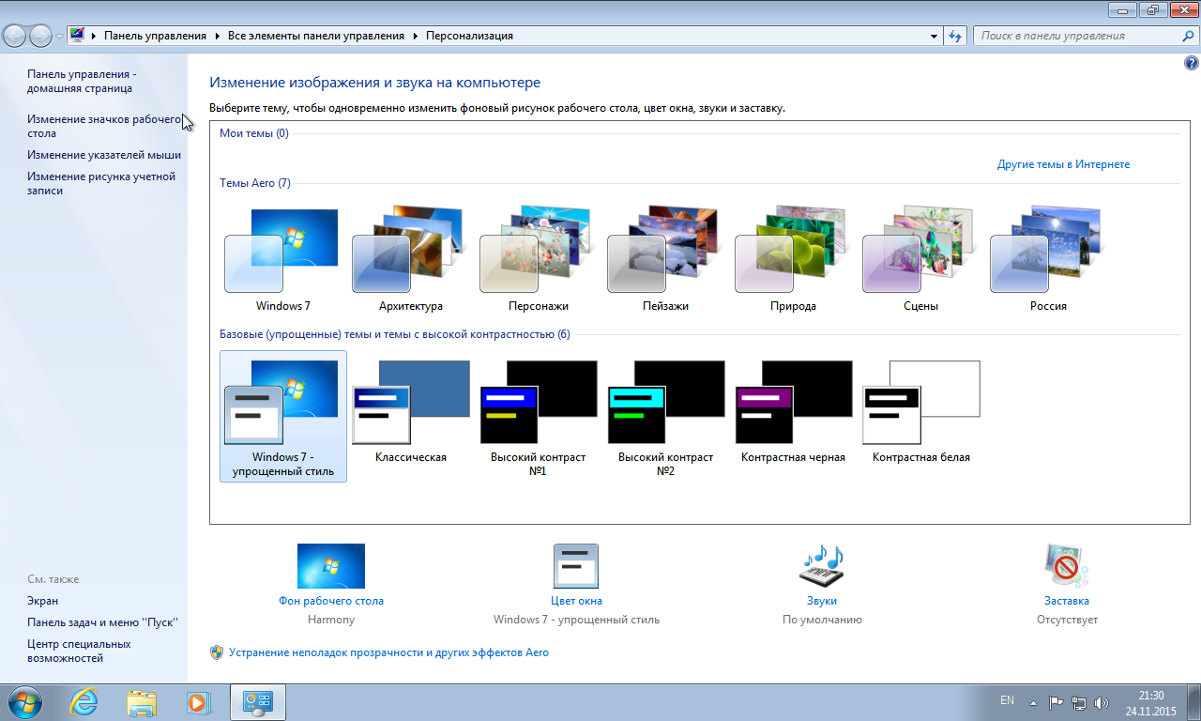Open address bar history dropdown
The height and width of the screenshot is (721, 1201).
pos(934,36)
